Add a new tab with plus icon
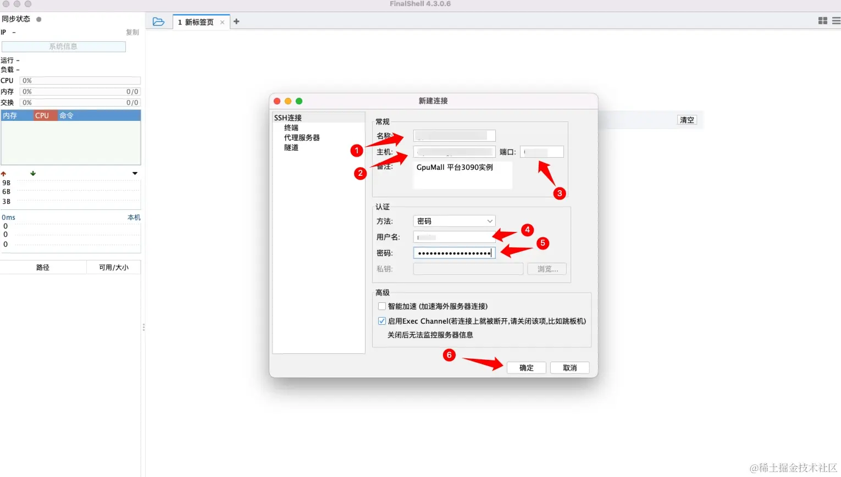 [x=236, y=21]
